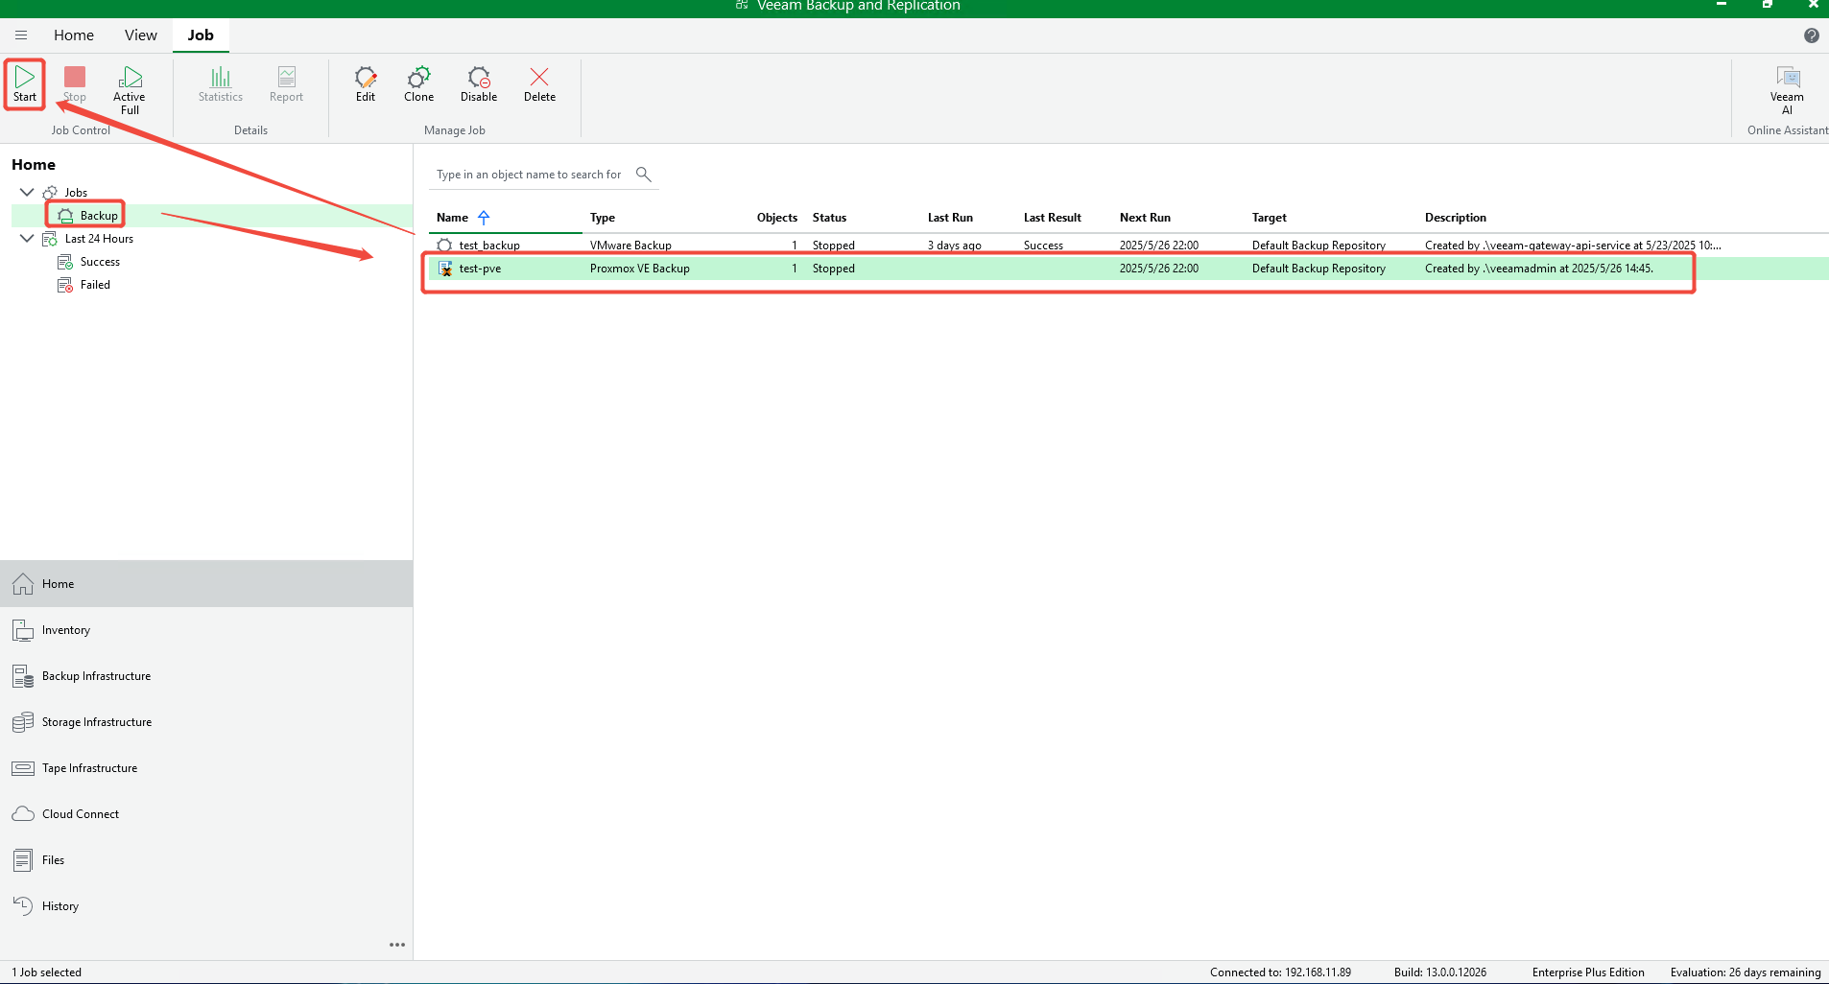Click the '1 Job selected' status text

(47, 972)
